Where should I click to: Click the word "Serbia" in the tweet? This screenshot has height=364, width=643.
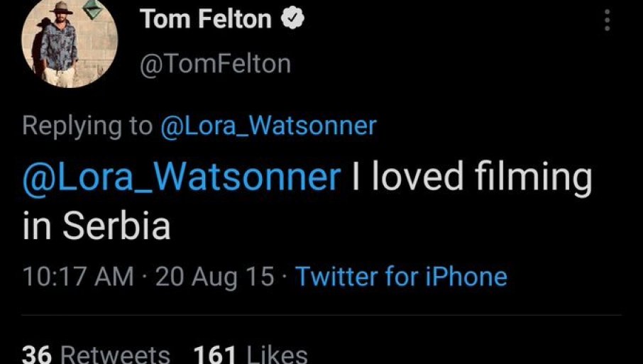coord(116,226)
